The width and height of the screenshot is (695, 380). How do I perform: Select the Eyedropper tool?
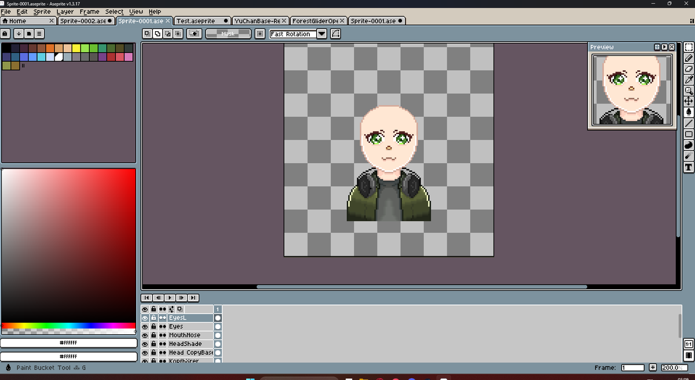coord(689,79)
